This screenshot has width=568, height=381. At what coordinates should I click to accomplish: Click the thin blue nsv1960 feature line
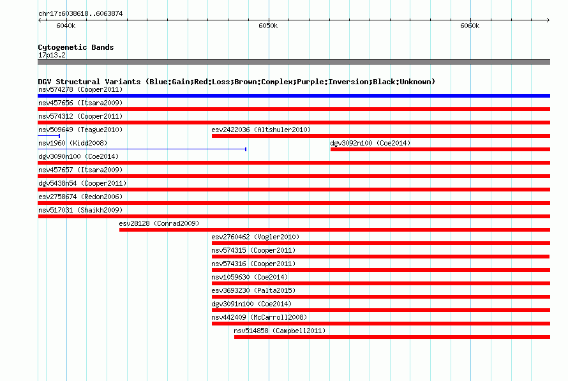point(142,149)
